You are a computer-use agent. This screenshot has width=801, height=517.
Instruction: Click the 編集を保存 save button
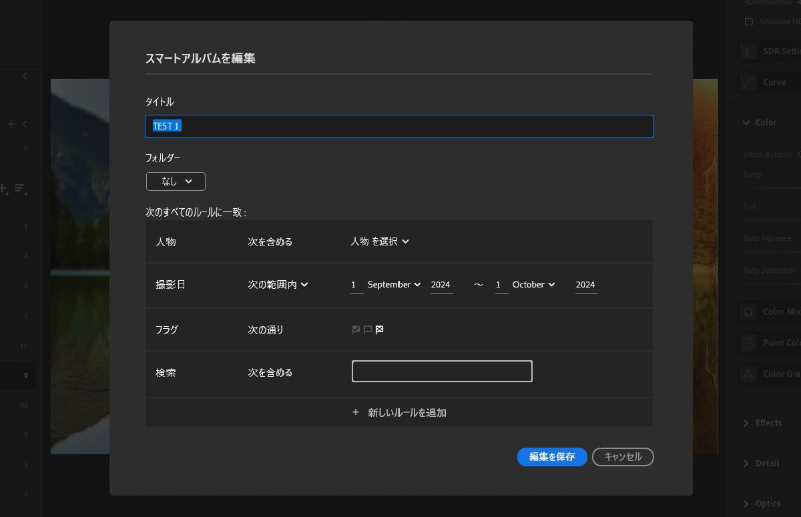point(551,457)
